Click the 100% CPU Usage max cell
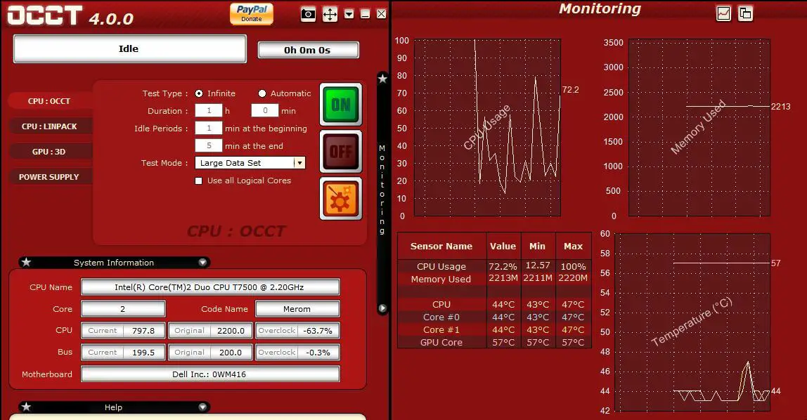807x420 pixels. [574, 266]
